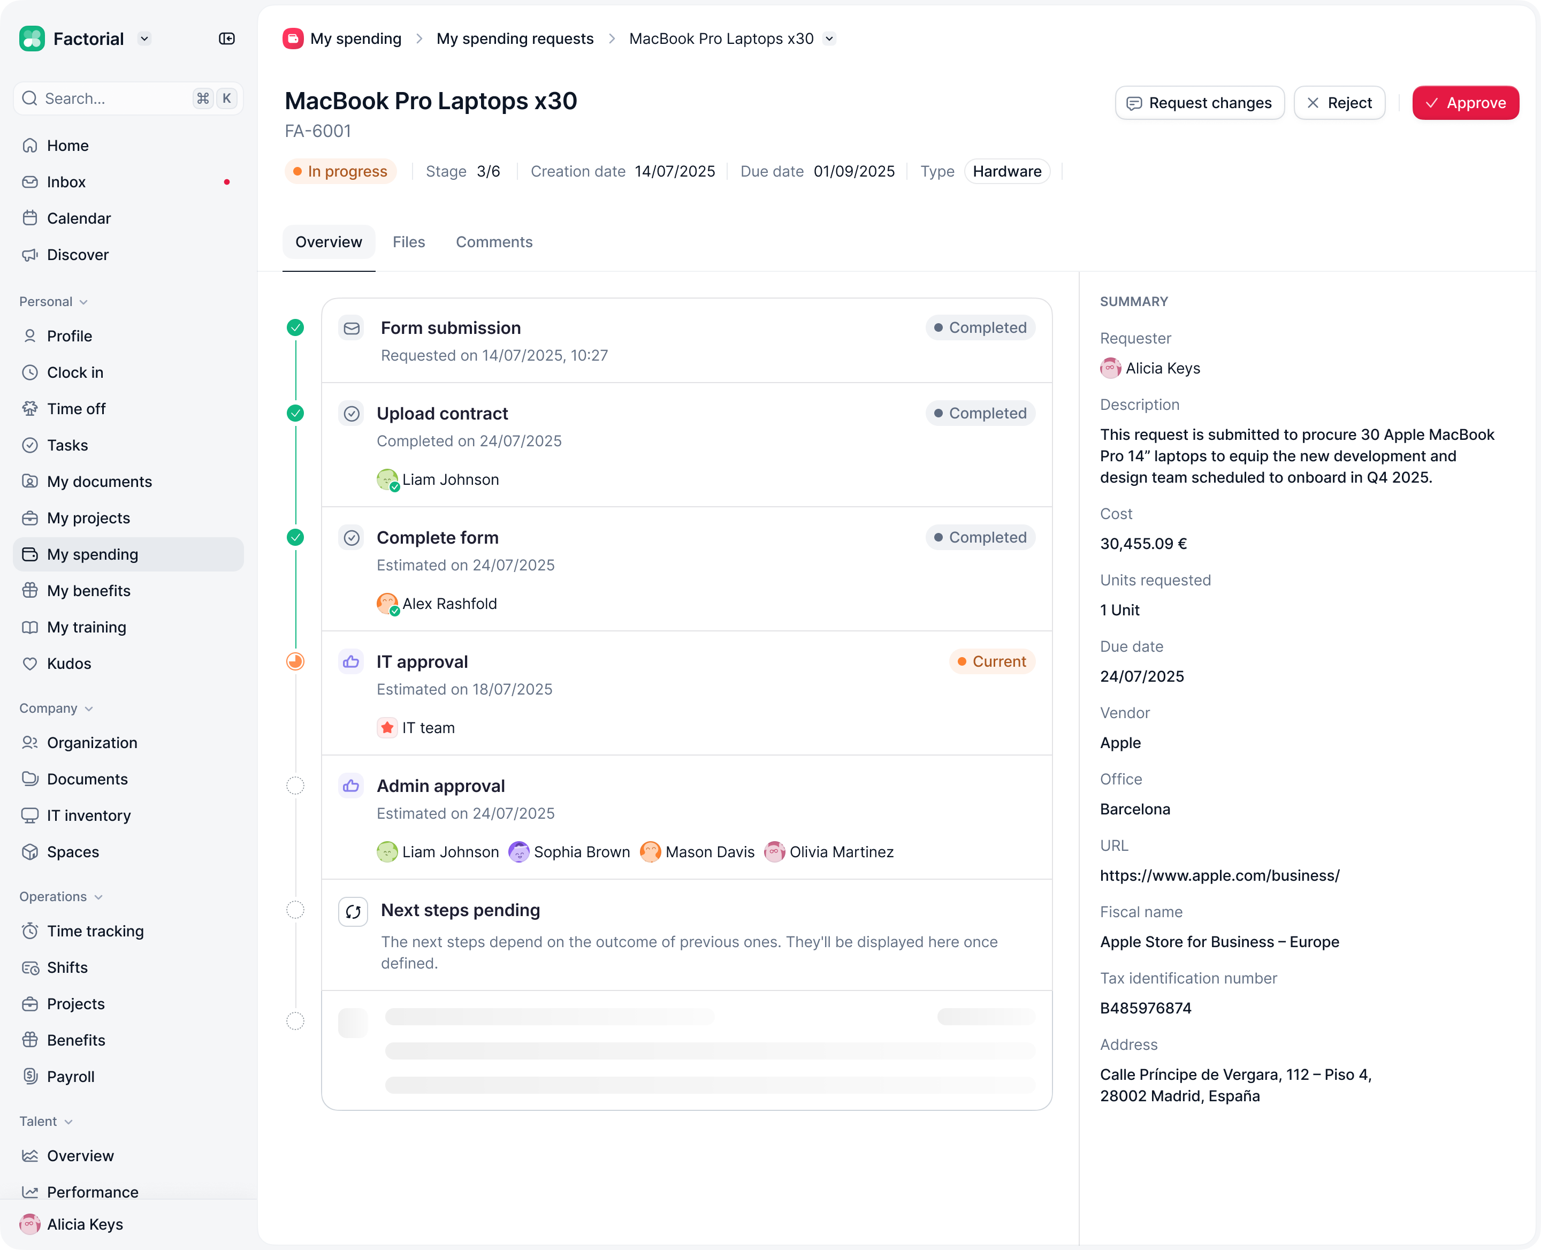Open Kudos heart icon
The height and width of the screenshot is (1250, 1541).
click(x=29, y=664)
